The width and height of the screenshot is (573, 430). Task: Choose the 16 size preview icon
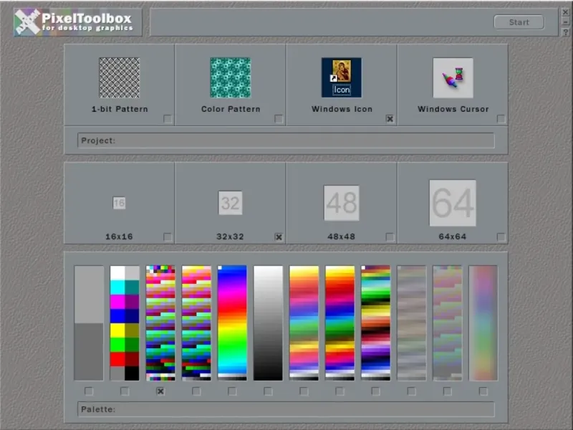pos(119,203)
